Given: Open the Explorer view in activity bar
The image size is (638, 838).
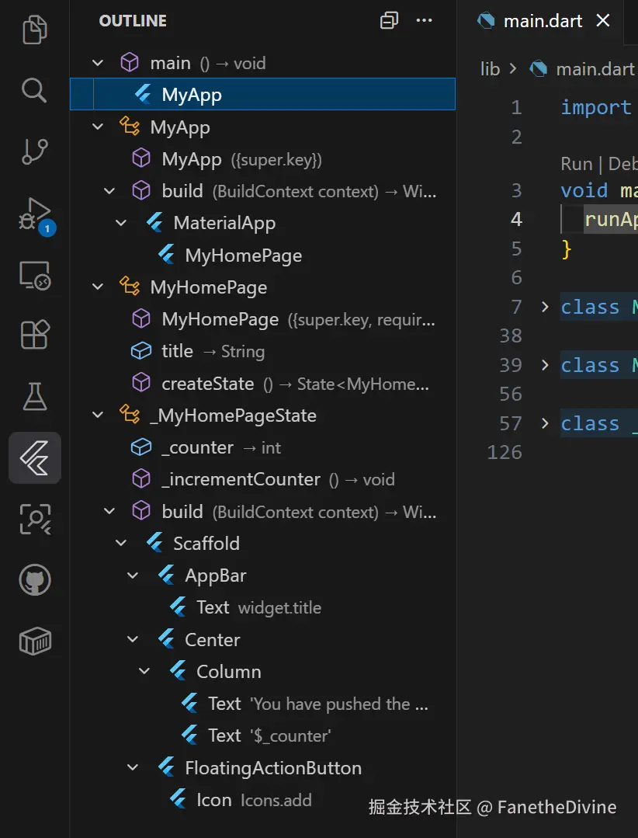Looking at the screenshot, I should coord(34,30).
